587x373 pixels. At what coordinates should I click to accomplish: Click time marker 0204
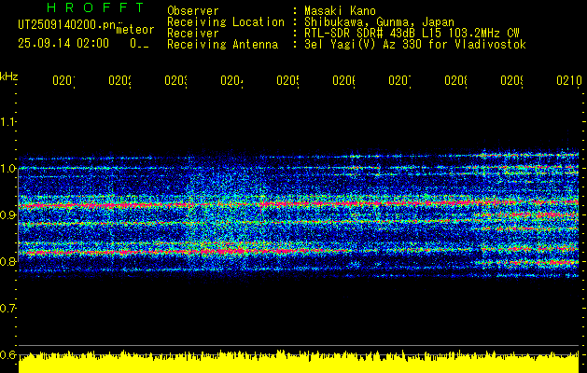(231, 80)
